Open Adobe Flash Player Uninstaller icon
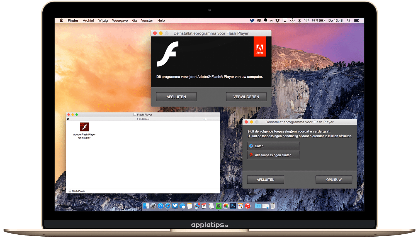This screenshot has width=418, height=238. tap(84, 127)
